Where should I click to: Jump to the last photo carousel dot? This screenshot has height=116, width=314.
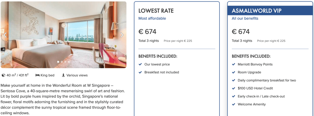coord(69,62)
